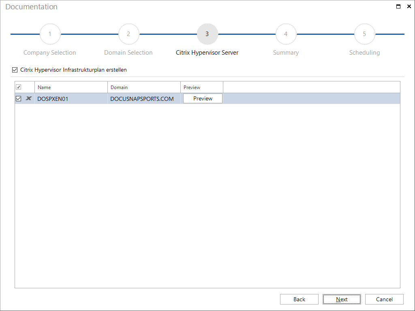Viewport: 415px width, 311px height.
Task: Sort by the Domain column header
Action: [x=144, y=87]
